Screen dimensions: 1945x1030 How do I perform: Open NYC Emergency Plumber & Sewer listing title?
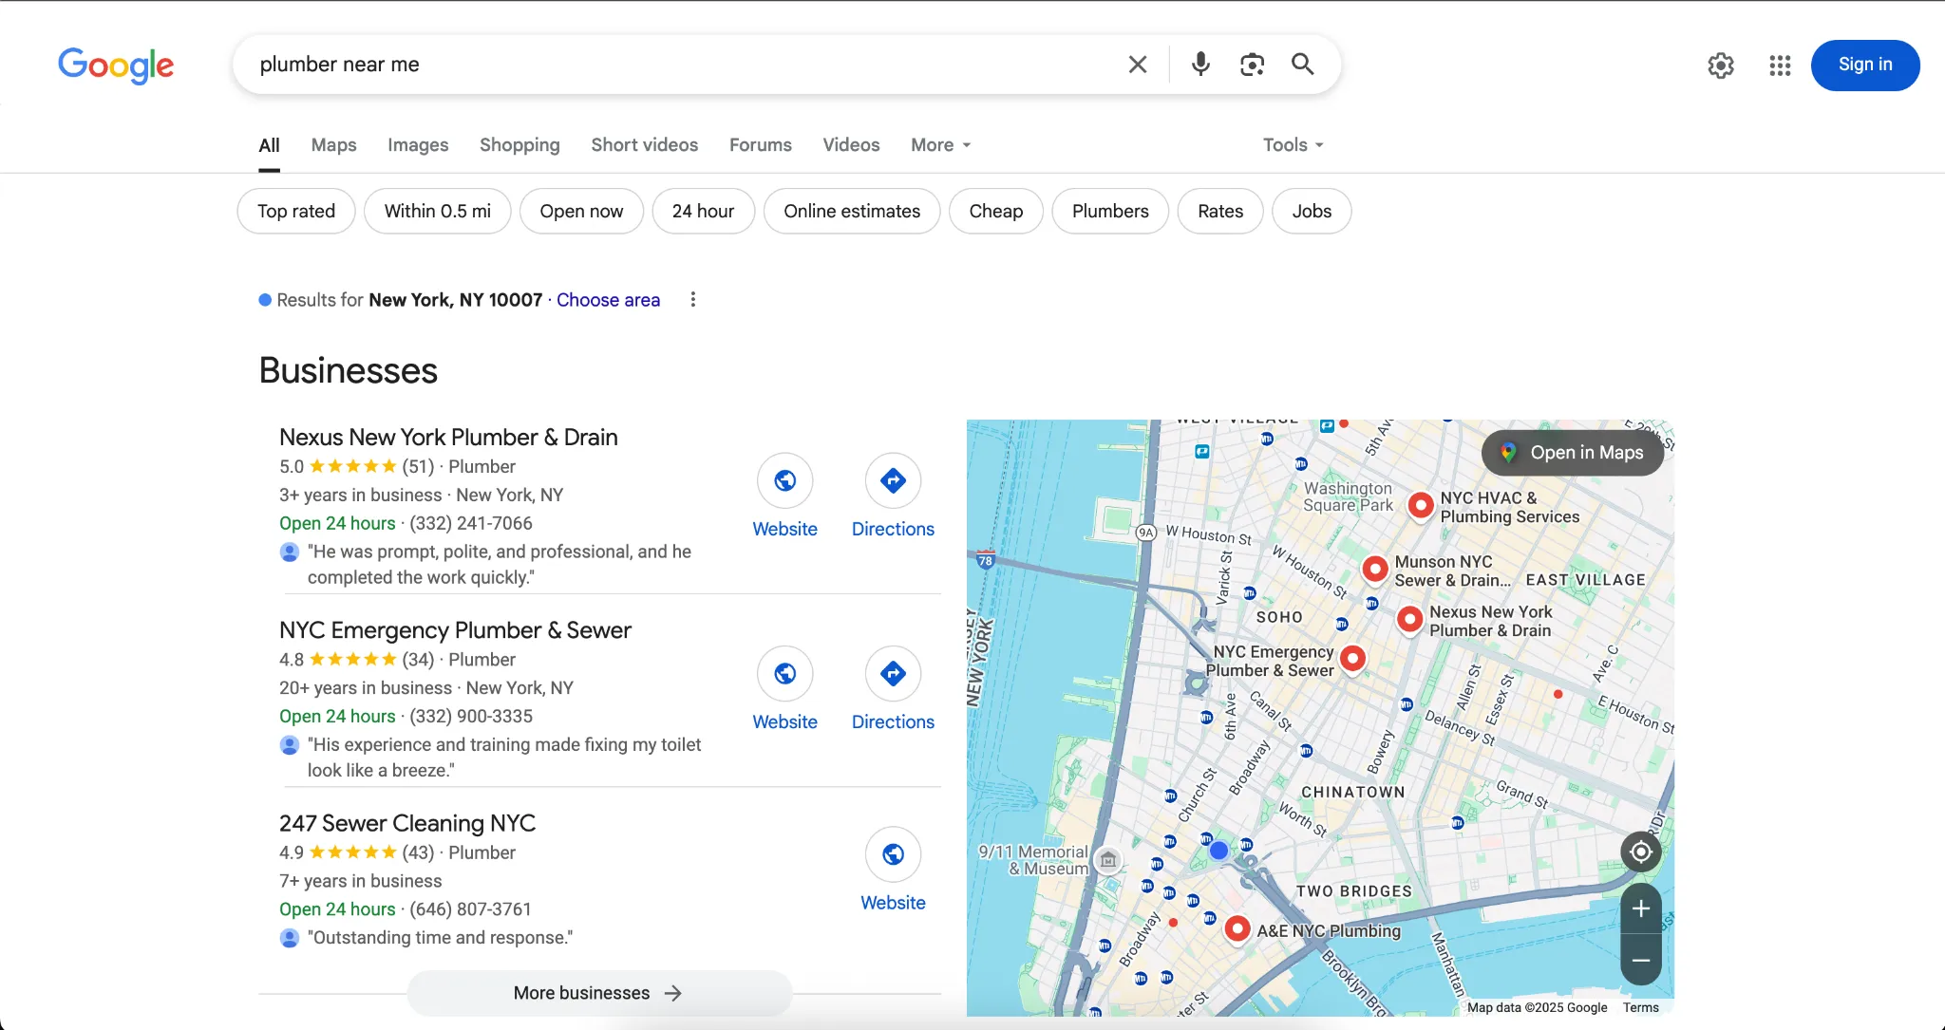tap(455, 630)
